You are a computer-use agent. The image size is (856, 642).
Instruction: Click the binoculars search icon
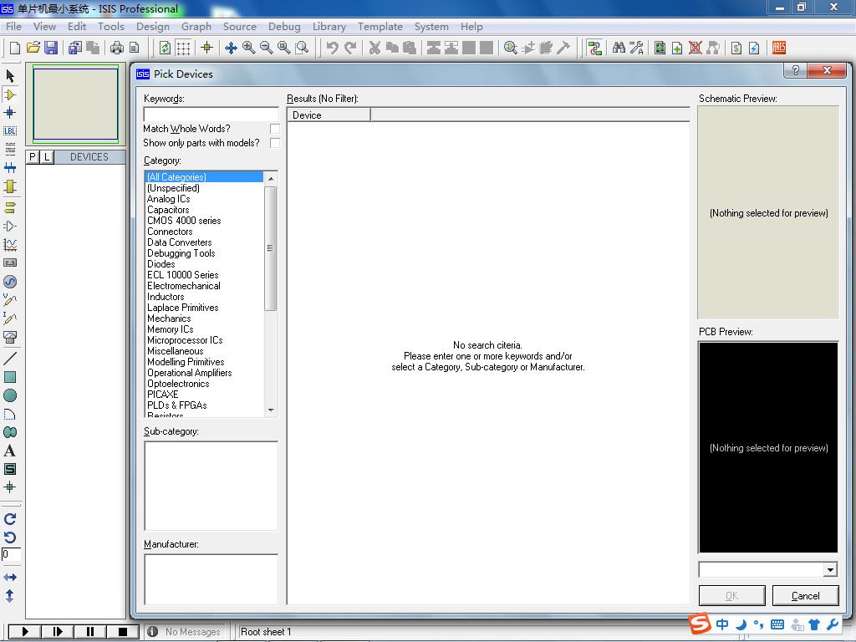point(619,48)
